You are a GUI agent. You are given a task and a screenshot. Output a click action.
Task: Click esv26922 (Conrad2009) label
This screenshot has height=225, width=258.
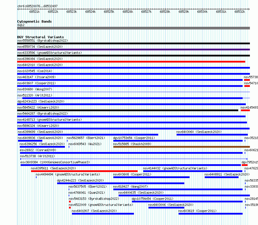click(x=38, y=150)
